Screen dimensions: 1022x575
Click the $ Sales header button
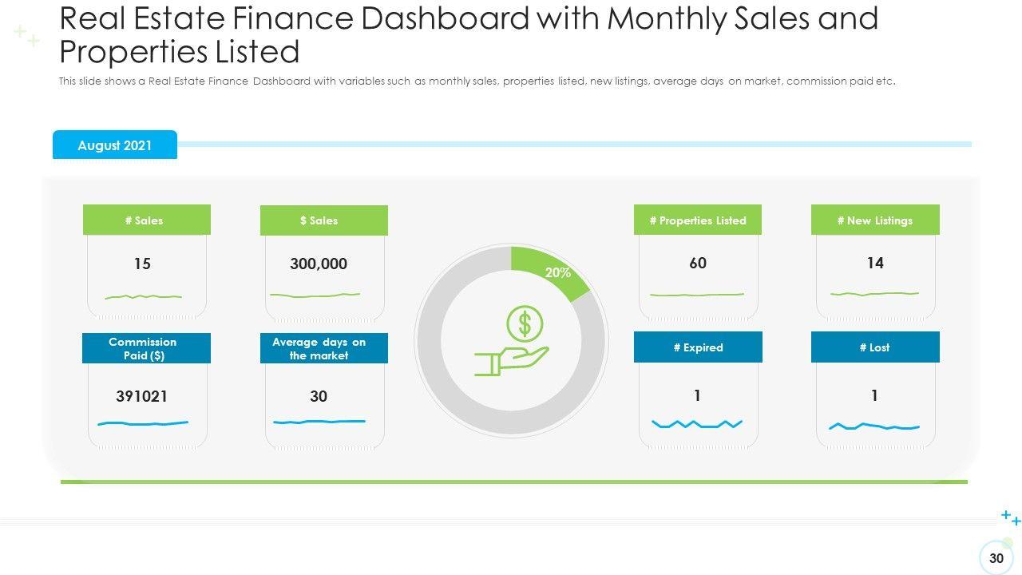(323, 220)
